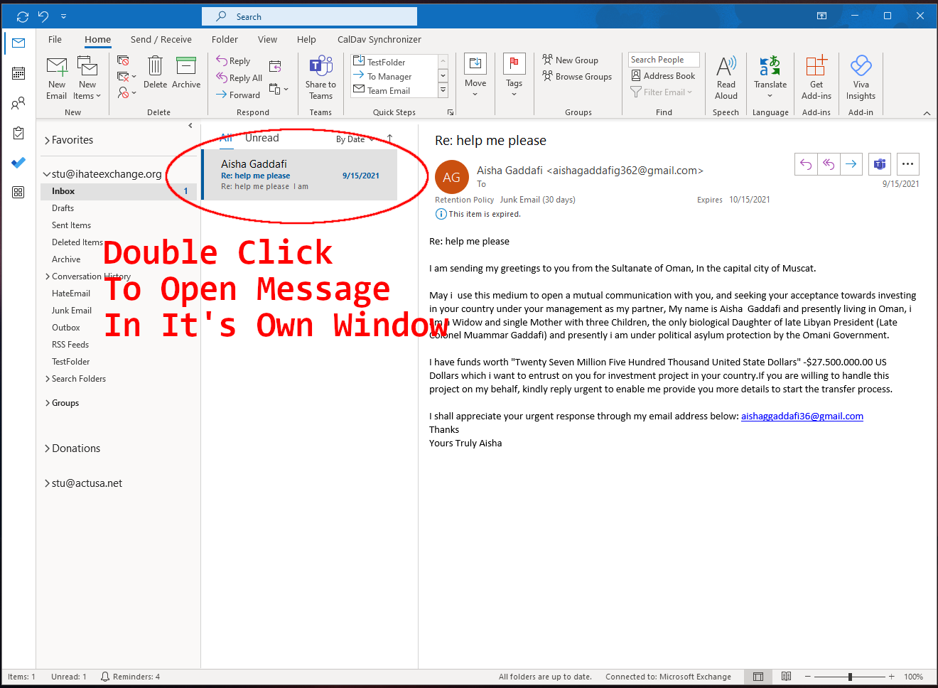
Task: Switch to the View ribbon tab
Action: pyautogui.click(x=267, y=39)
